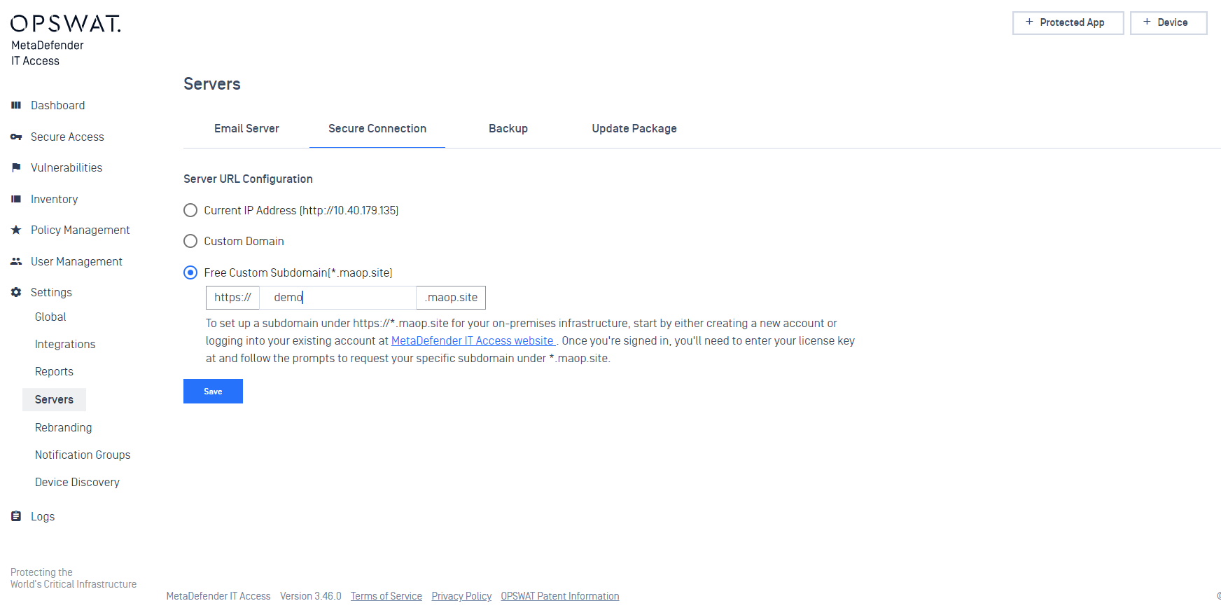1221x608 pixels.
Task: Open Rebranding settings
Action: pos(63,427)
